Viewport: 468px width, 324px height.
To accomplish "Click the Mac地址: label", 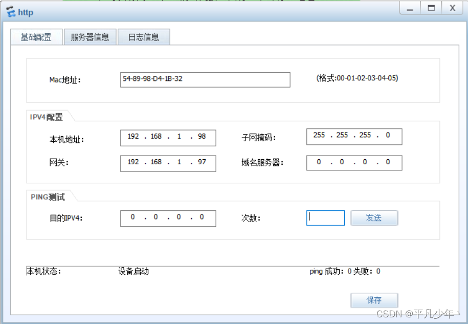I will [x=65, y=80].
